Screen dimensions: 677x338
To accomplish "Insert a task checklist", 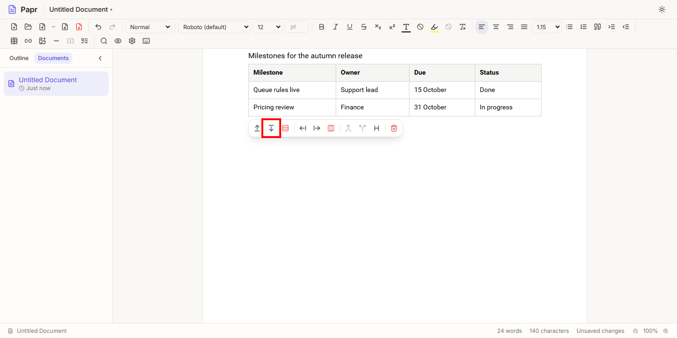I will coord(85,41).
